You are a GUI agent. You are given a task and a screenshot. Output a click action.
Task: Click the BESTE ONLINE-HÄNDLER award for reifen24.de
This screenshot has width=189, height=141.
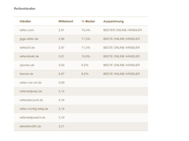[122, 48]
